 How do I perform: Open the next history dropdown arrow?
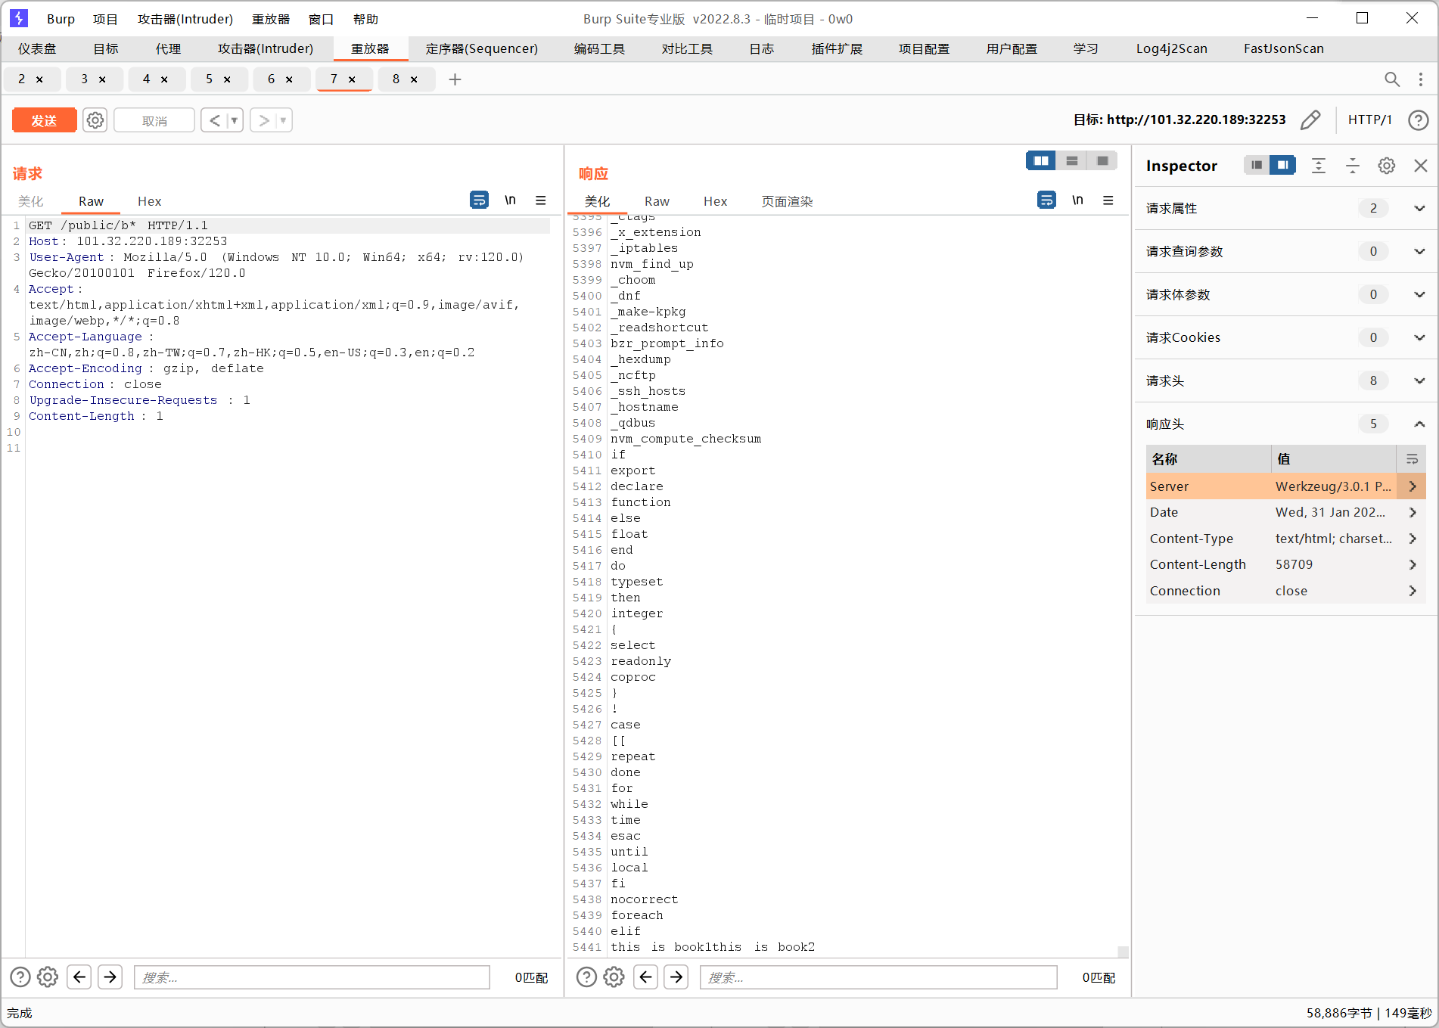tap(284, 120)
